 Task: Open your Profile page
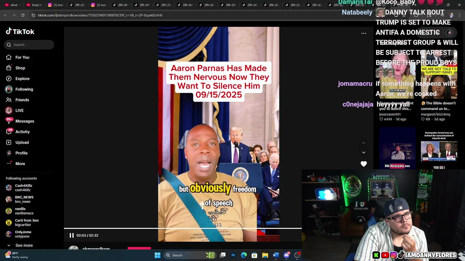(x=21, y=153)
